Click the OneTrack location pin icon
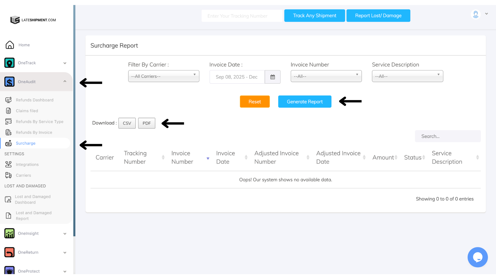Image resolution: width=496 pixels, height=279 pixels. click(10, 63)
